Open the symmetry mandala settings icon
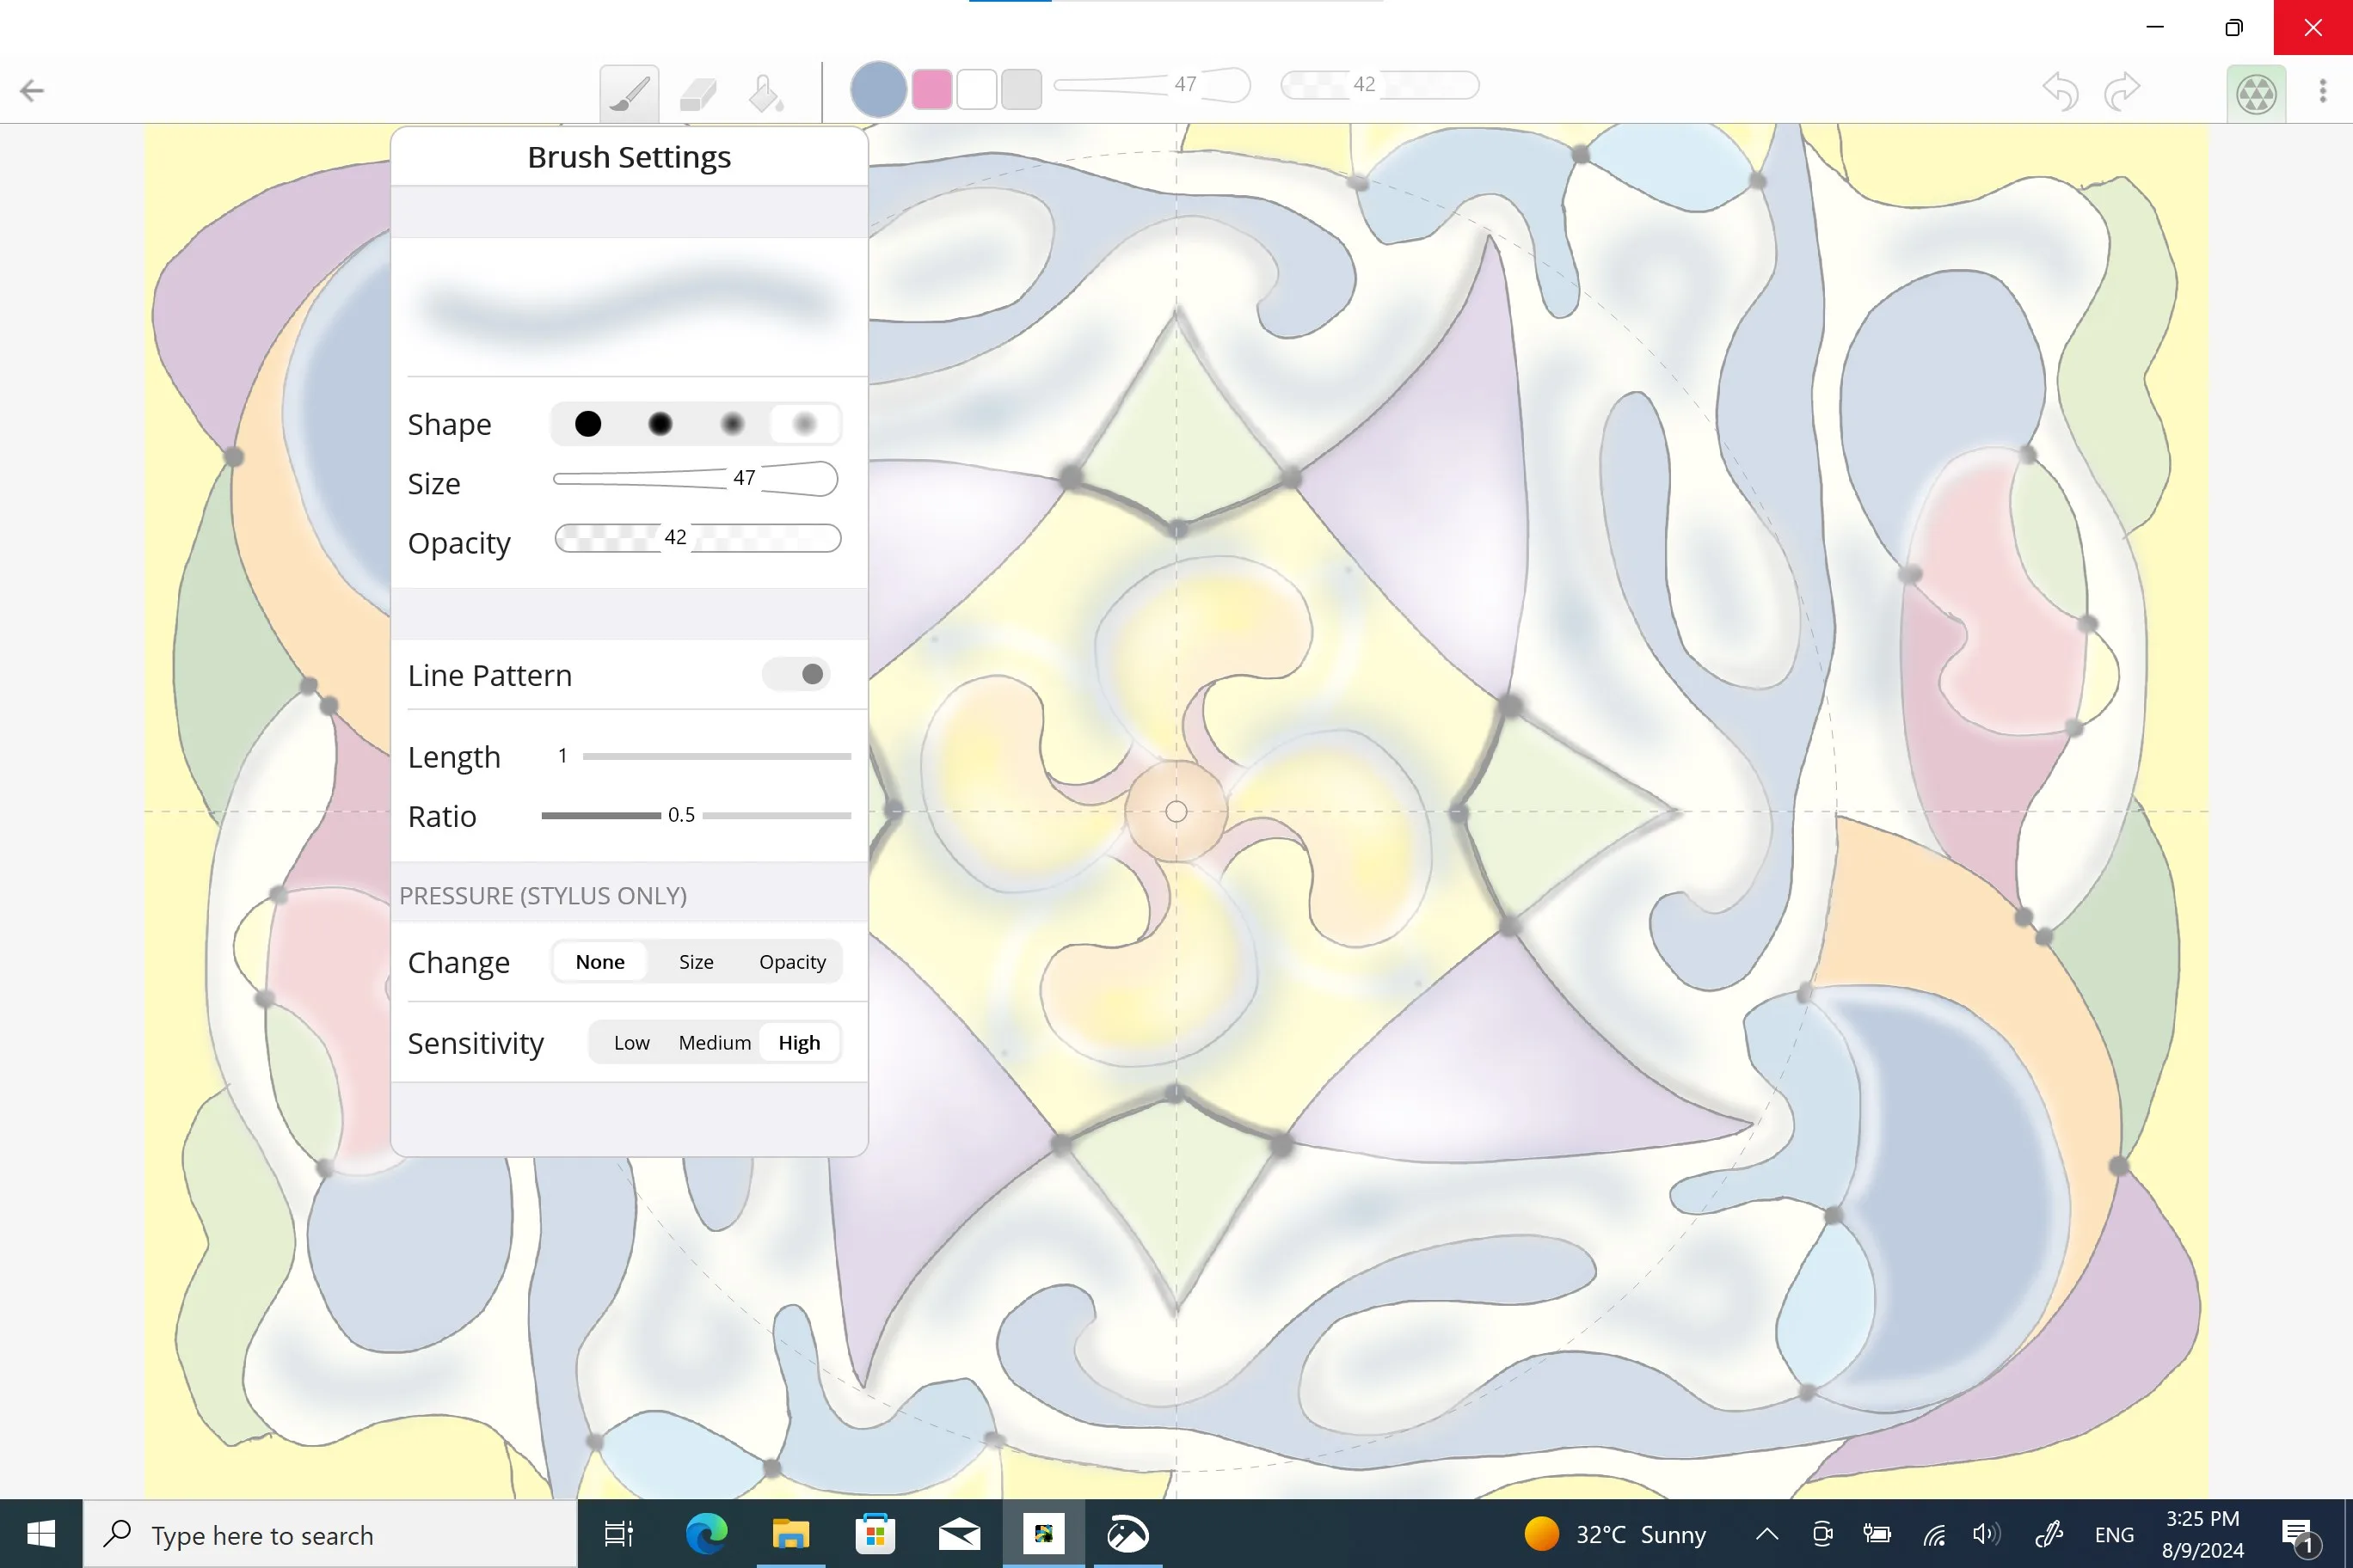 [x=2256, y=94]
